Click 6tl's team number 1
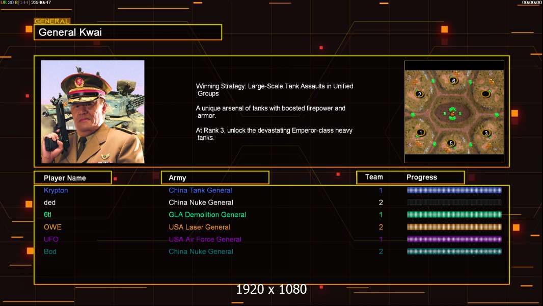543x306 pixels. pyautogui.click(x=381, y=215)
